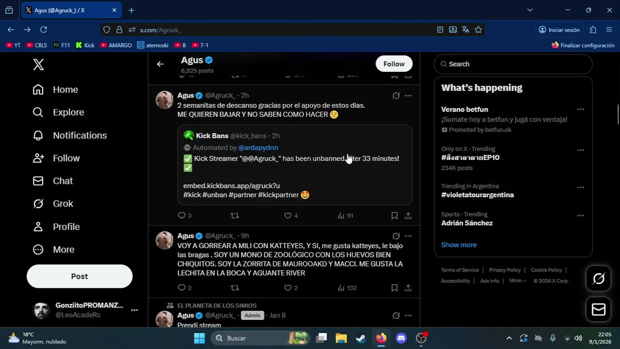Bookmark the VOY A GORREAR post
The width and height of the screenshot is (620, 349).
(x=394, y=288)
